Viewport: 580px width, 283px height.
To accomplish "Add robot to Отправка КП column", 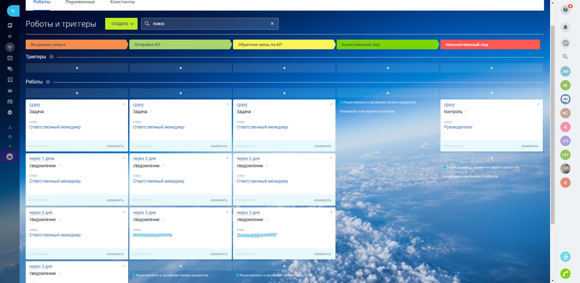I will (x=180, y=93).
